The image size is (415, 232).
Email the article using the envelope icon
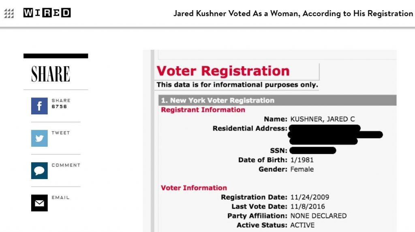(x=39, y=203)
